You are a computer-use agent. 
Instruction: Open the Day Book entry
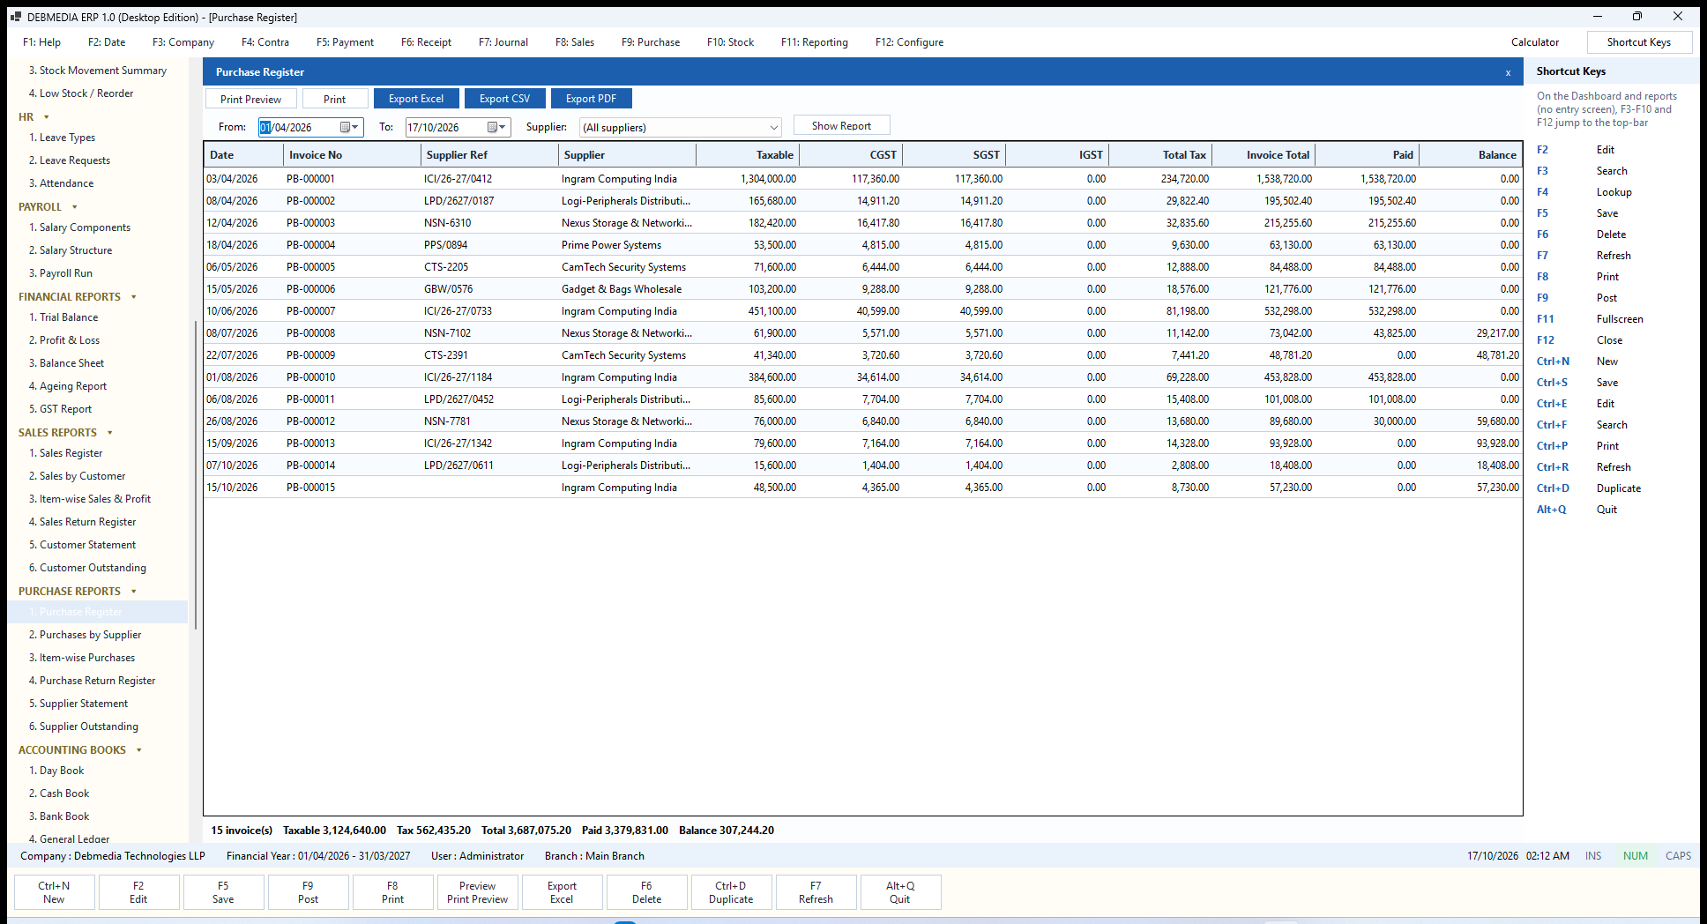click(x=56, y=771)
